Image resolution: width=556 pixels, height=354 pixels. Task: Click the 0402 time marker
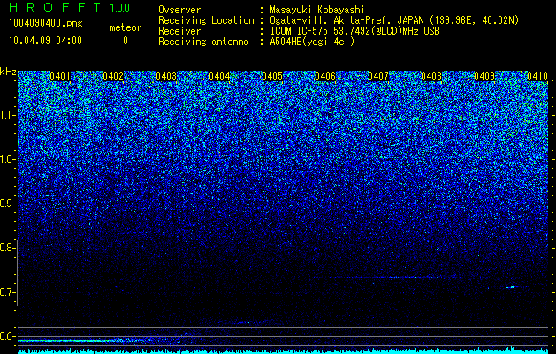click(x=113, y=76)
